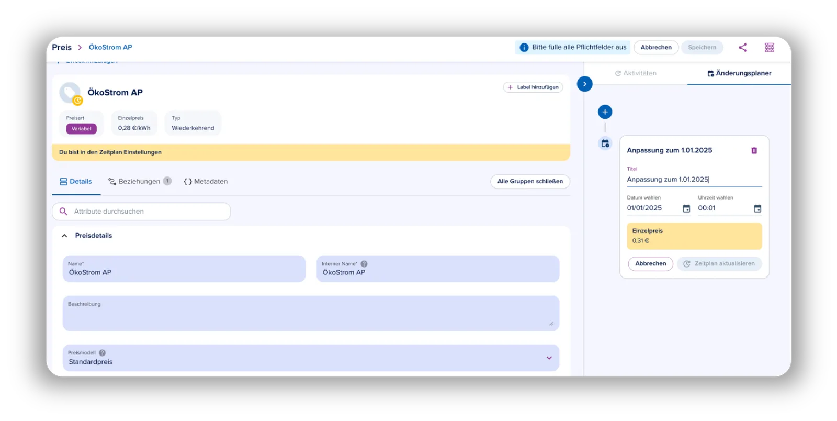Switch to the Aktivitäten tab
Image resolution: width=837 pixels, height=421 pixels.
(636, 74)
